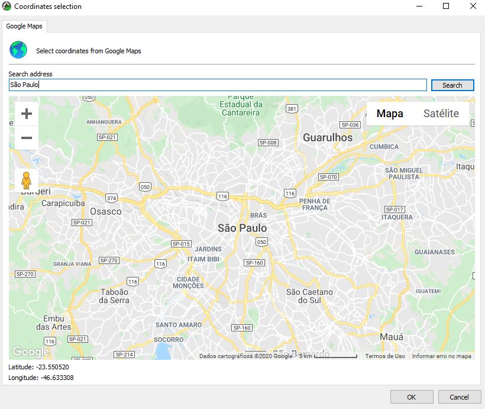The height and width of the screenshot is (409, 485).
Task: Click the Search address input field
Action: coord(218,85)
